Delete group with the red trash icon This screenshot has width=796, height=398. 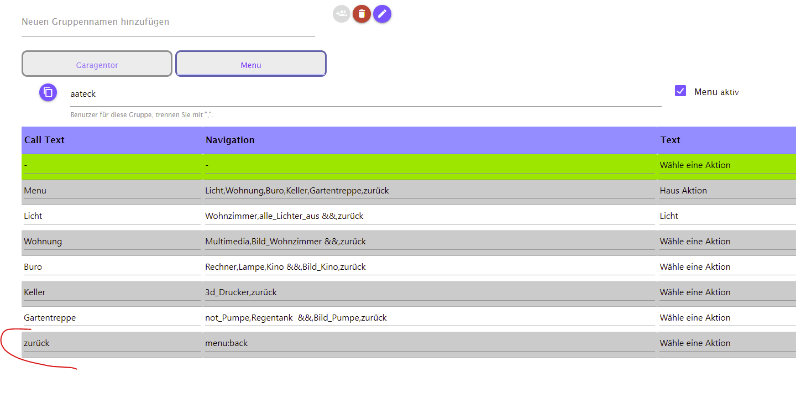[362, 14]
